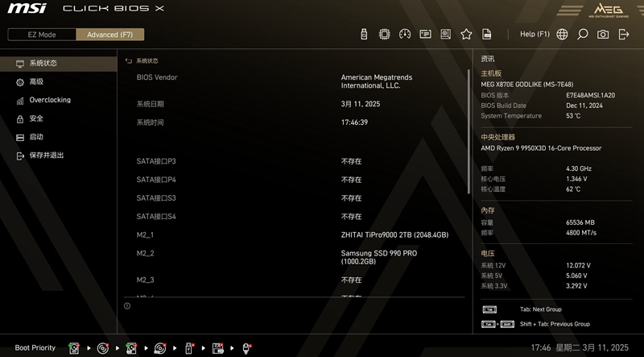The image size is (644, 357).
Task: Click the back arrow beside 系统状态 breadcrumb
Action: [128, 61]
